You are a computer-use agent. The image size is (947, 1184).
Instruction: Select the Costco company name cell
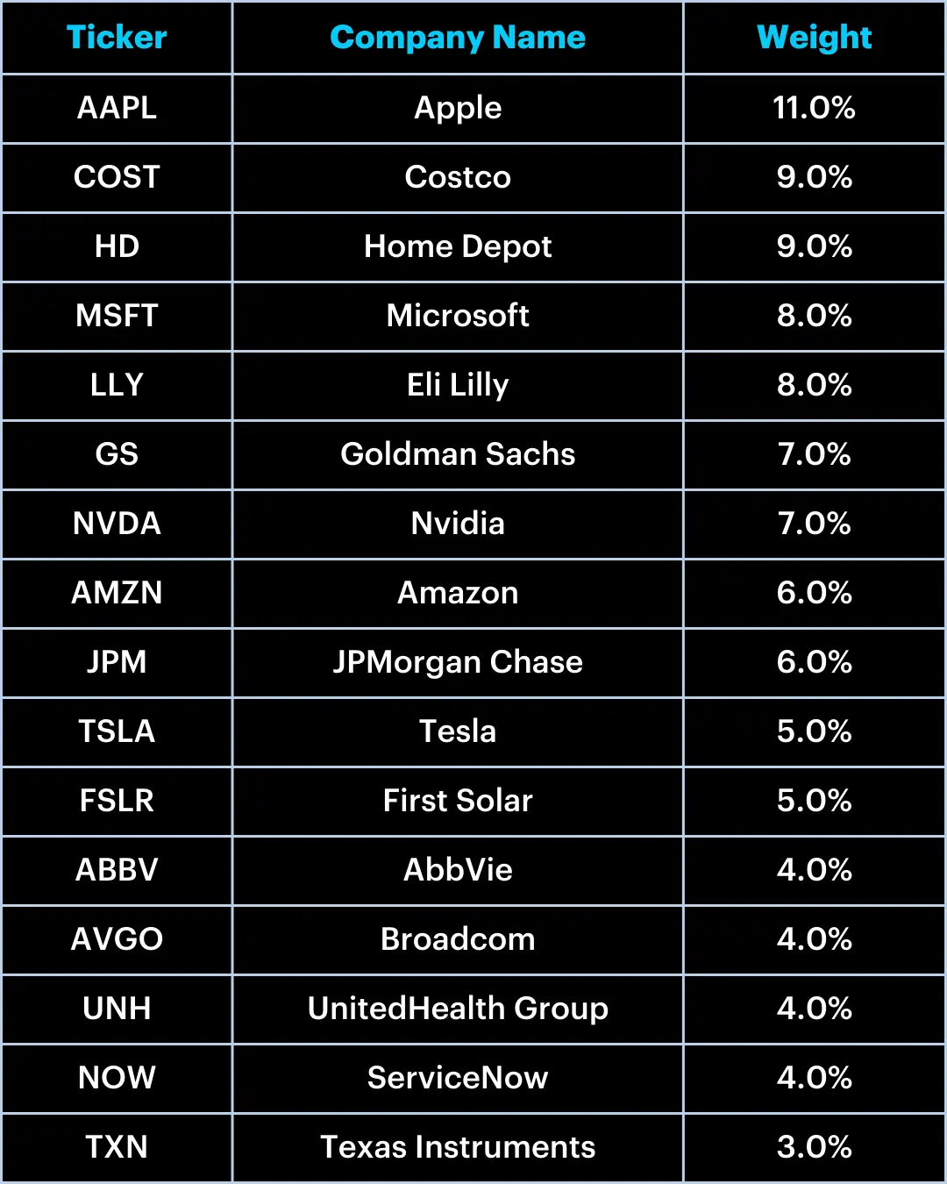click(x=457, y=177)
